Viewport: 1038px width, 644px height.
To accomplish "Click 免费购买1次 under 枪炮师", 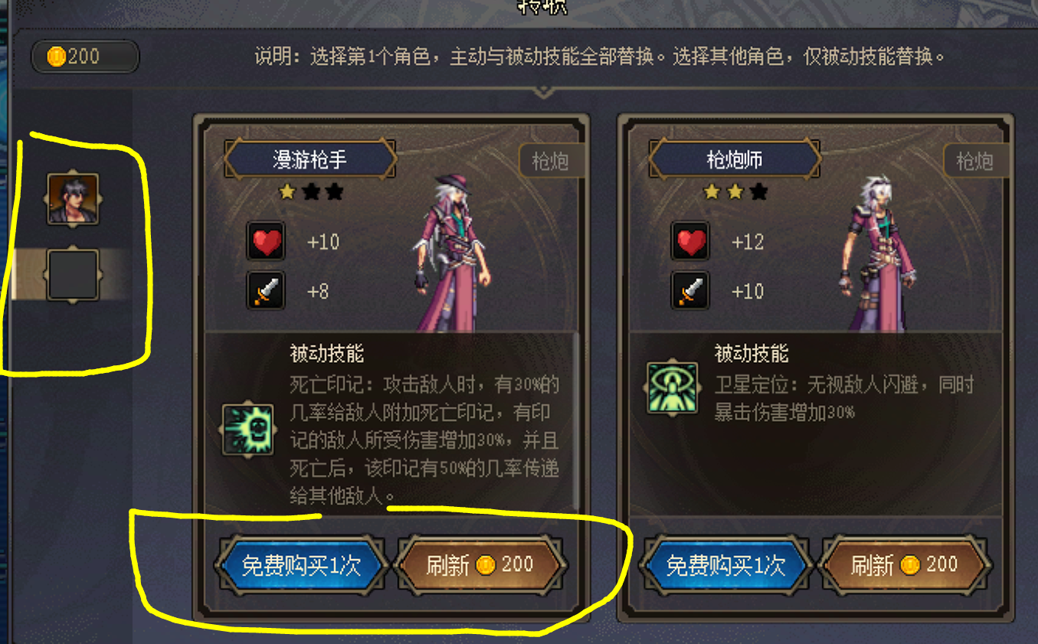I will tap(725, 565).
